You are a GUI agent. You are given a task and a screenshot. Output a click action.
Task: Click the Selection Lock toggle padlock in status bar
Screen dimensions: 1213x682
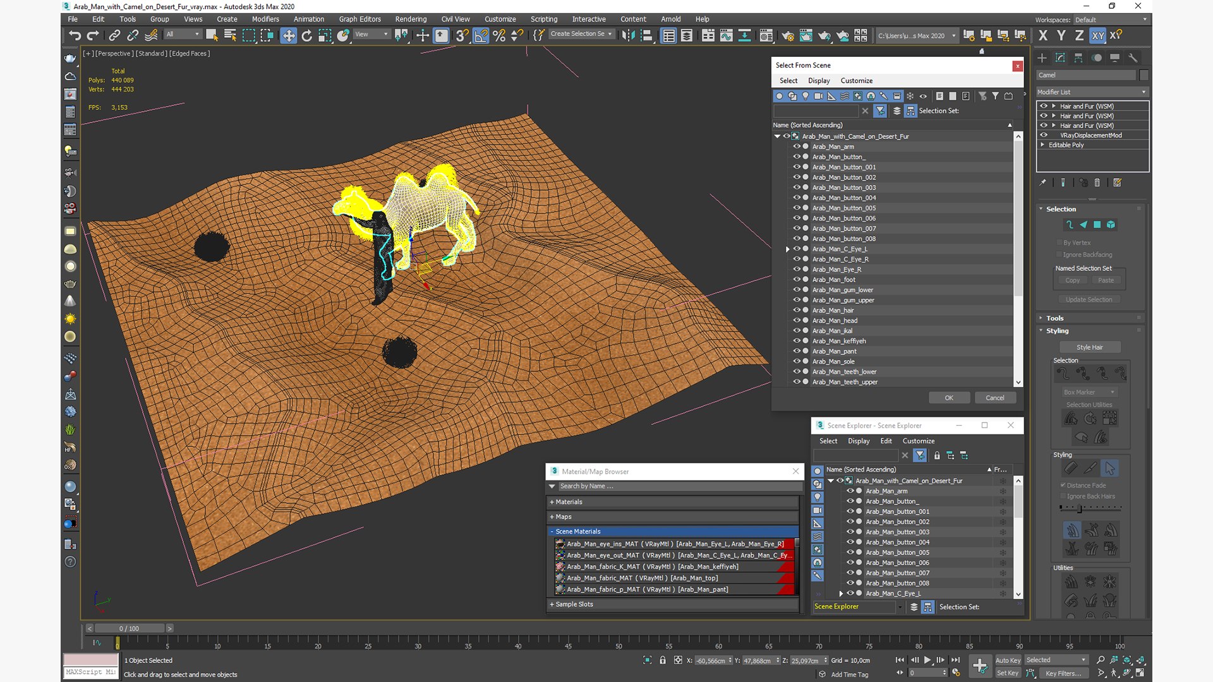click(663, 660)
